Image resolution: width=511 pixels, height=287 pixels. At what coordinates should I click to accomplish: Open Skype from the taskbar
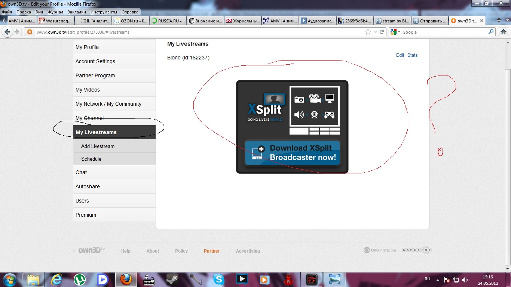click(x=218, y=279)
